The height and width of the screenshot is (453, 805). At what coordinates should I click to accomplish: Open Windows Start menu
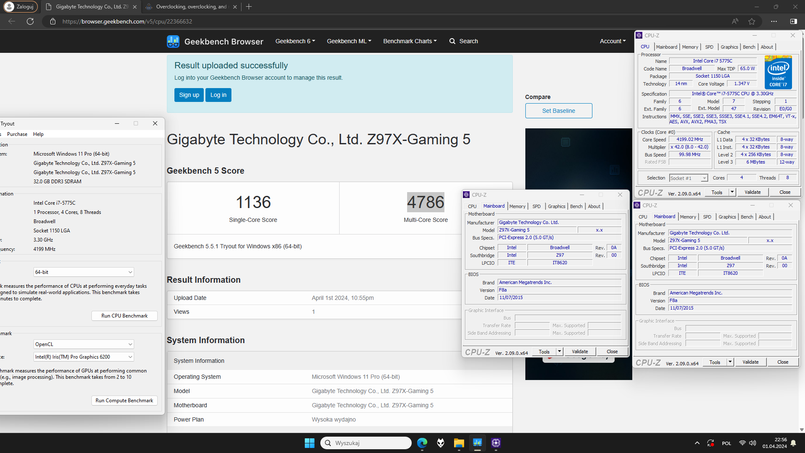tap(309, 443)
